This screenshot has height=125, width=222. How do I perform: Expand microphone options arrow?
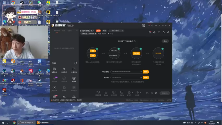[x=132, y=93]
